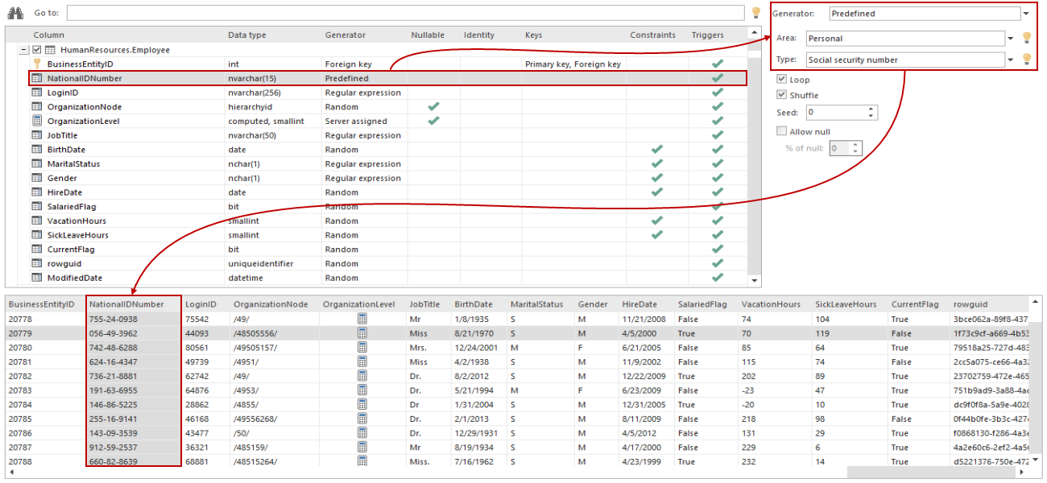Click the column icon of SickLeaveHours row
Viewport: 1047px width, 483px height.
(x=36, y=235)
